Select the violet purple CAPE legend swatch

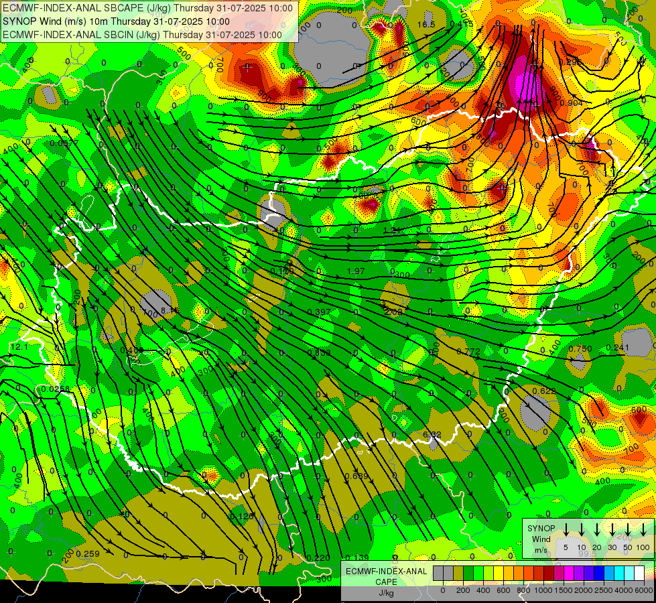pyautogui.click(x=580, y=574)
